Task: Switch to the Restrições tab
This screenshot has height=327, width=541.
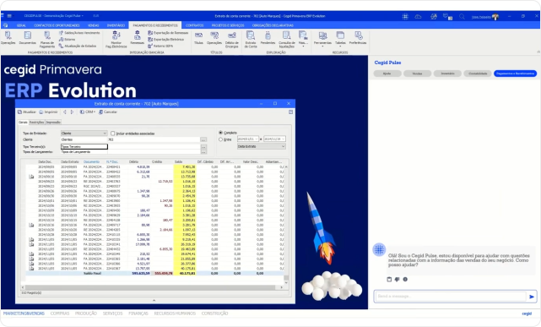Action: click(x=36, y=123)
